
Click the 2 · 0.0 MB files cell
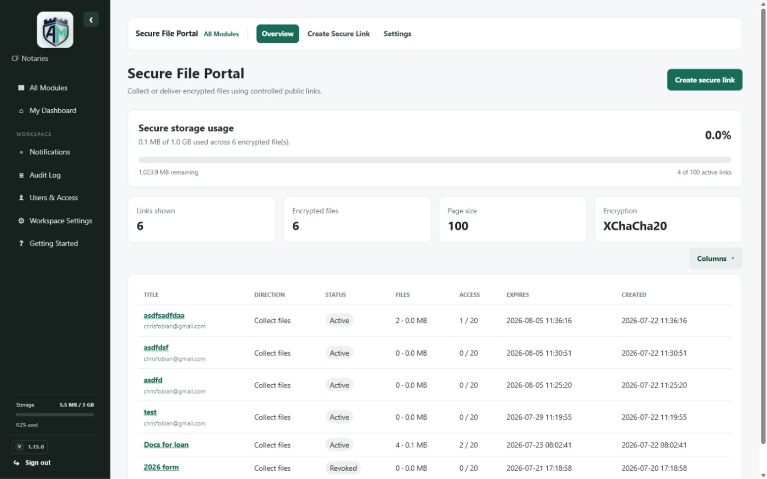click(x=411, y=321)
